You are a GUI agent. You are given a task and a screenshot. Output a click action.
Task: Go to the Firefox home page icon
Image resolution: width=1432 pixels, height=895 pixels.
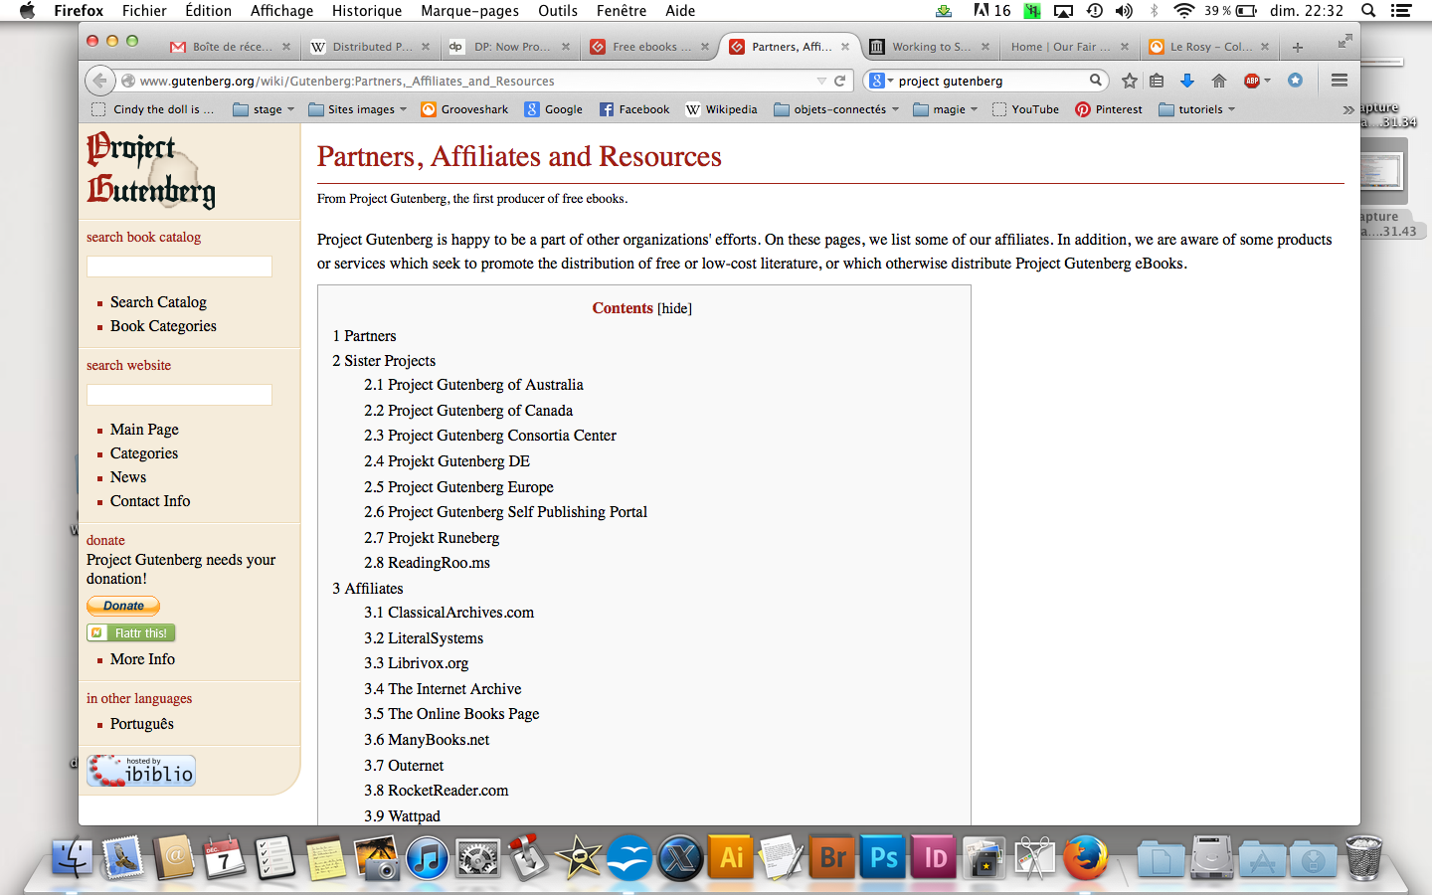(1219, 81)
